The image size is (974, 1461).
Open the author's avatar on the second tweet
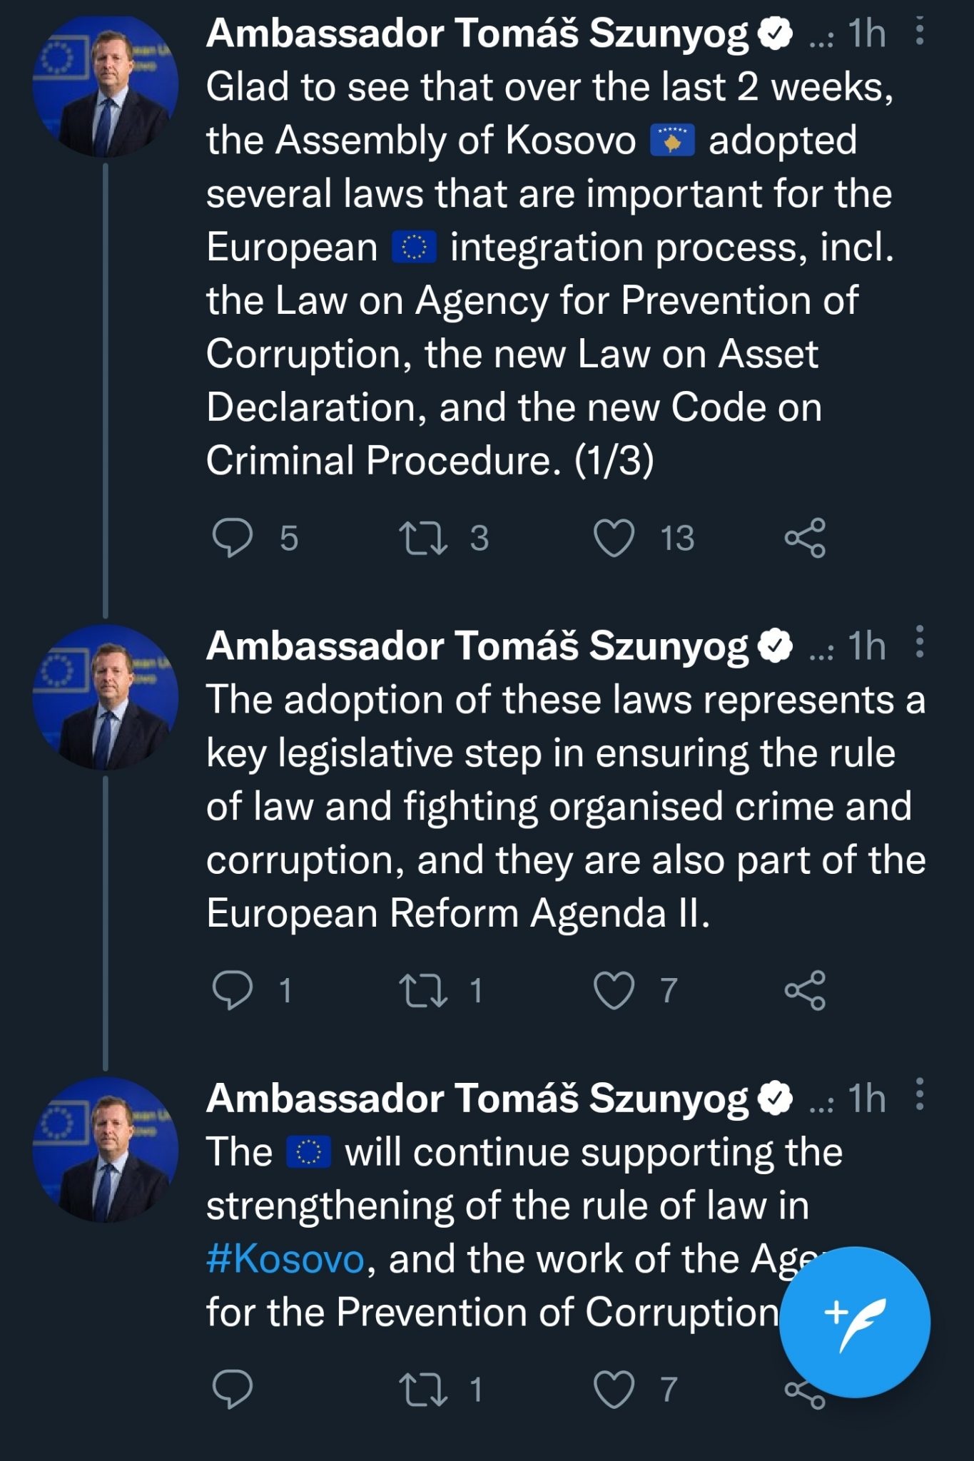coord(106,697)
